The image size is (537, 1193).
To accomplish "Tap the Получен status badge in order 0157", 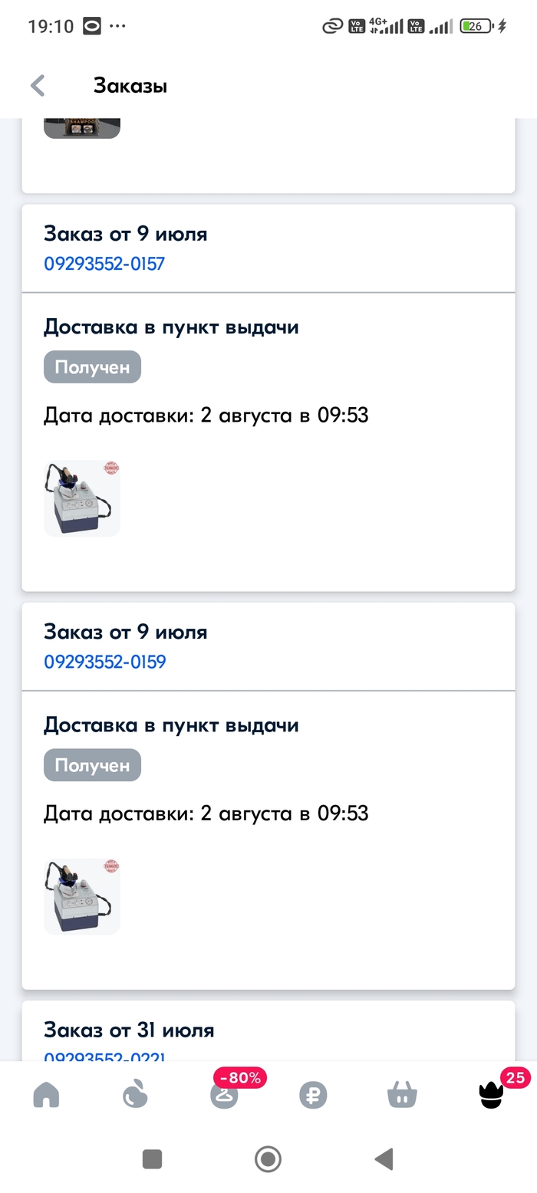I will click(x=92, y=367).
